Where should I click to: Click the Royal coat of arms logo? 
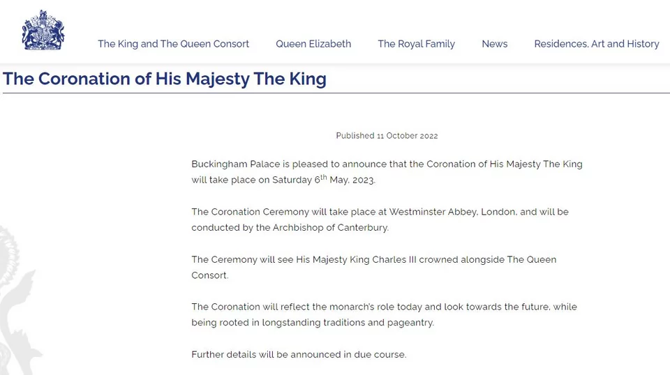[x=43, y=31]
